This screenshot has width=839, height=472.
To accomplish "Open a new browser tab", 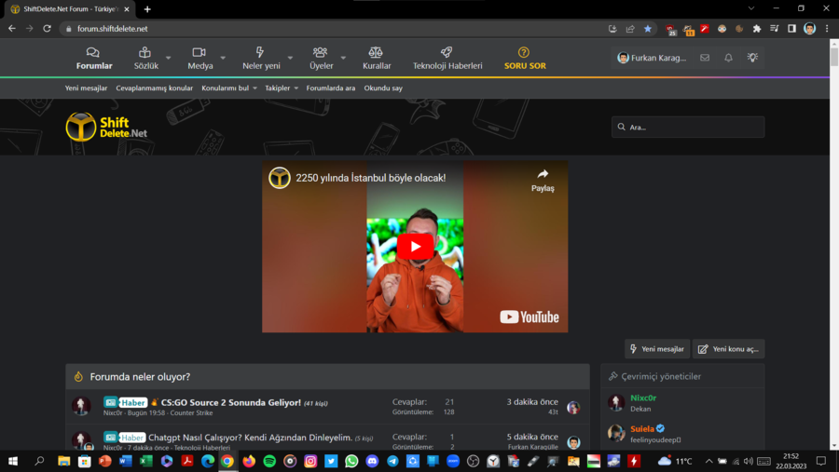I will [x=147, y=9].
